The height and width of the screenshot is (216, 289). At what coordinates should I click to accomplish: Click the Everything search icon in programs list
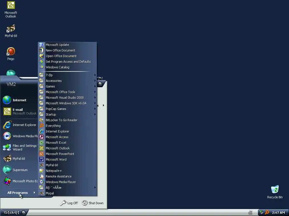(41, 126)
